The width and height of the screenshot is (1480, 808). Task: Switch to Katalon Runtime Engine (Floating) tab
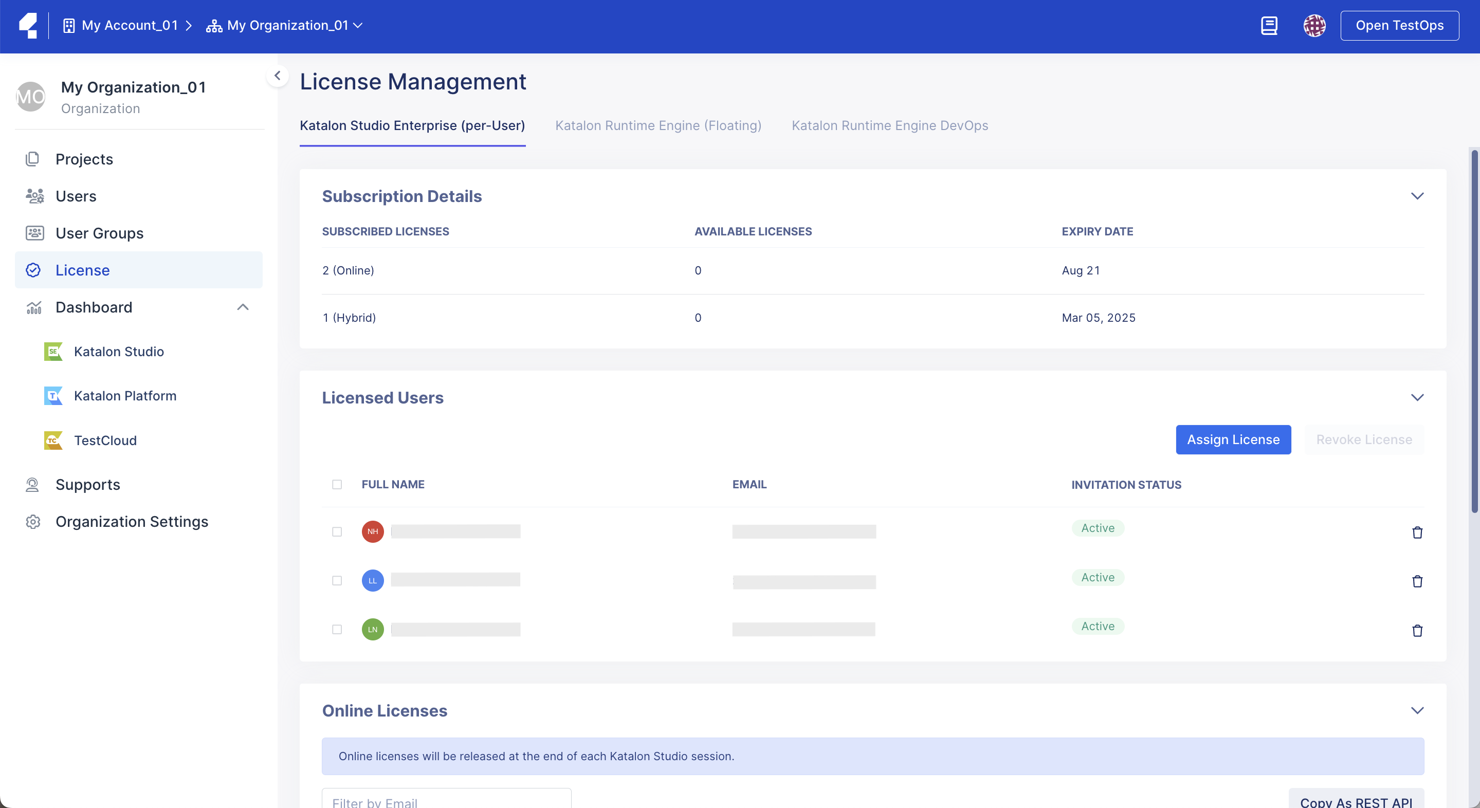658,126
